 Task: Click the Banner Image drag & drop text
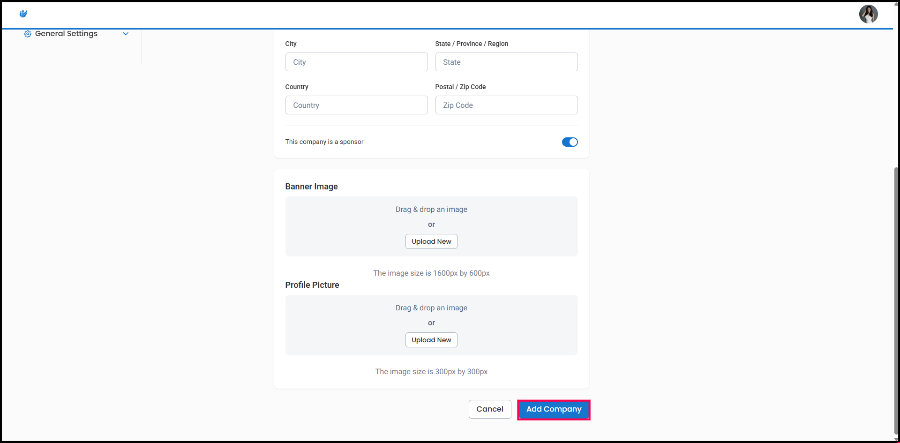point(431,210)
